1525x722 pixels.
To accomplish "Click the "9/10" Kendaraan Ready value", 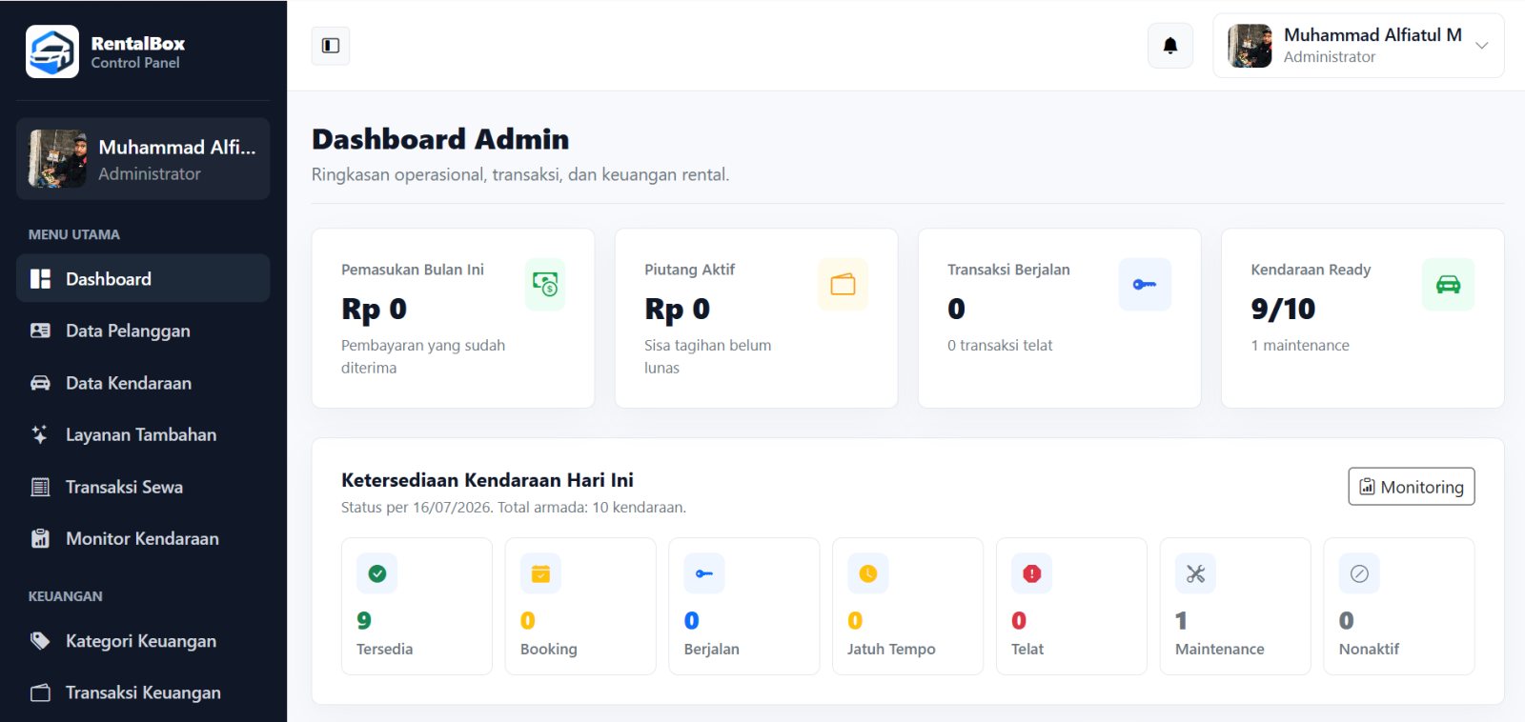I will [x=1283, y=309].
